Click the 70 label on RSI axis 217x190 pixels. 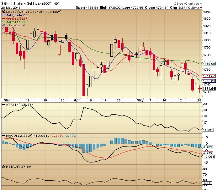click(205, 175)
